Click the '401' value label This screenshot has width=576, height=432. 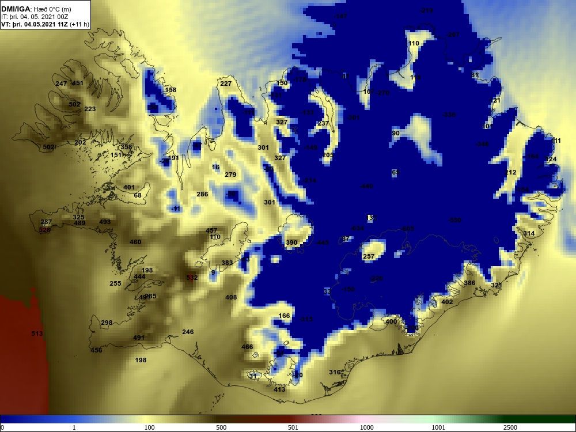129,187
